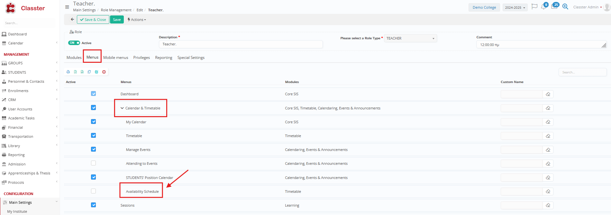Check the Attending to Events checkbox
This screenshot has height=215, width=611.
click(x=93, y=163)
